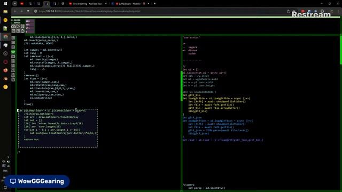Expand the system tray hidden icons chevron

click(x=8, y=157)
